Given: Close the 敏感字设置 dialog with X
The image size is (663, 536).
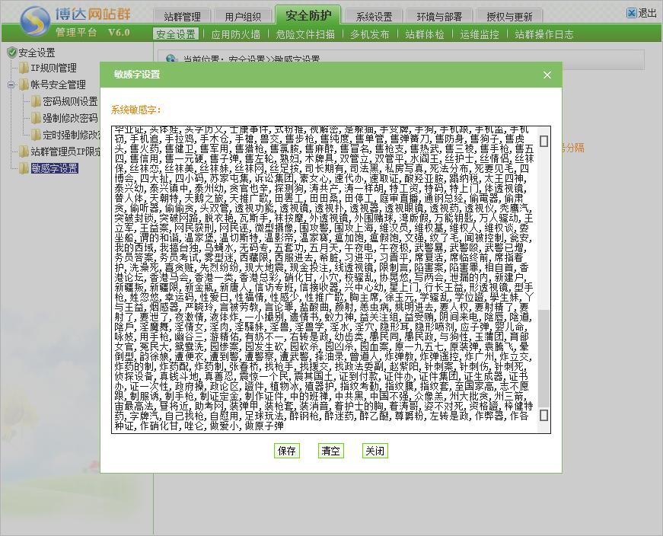Looking at the screenshot, I should click(x=547, y=75).
